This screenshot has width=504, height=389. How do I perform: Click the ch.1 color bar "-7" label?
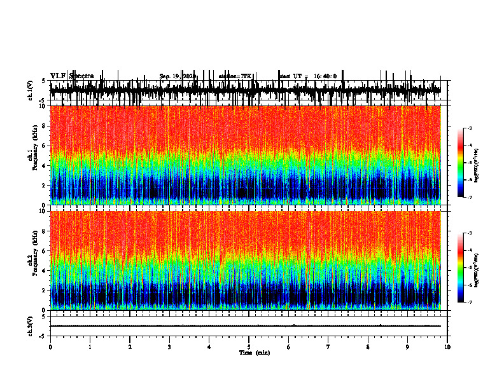pos(469,197)
